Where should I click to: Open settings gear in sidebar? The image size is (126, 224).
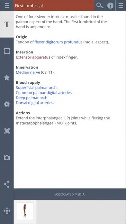pos(7,104)
